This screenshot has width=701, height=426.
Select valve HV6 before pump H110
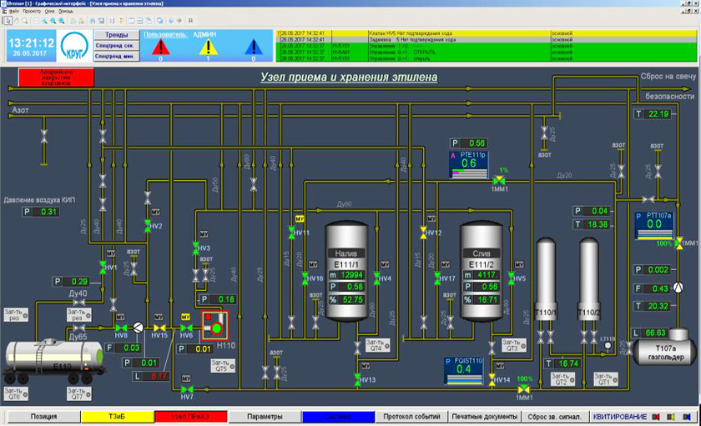point(186,328)
